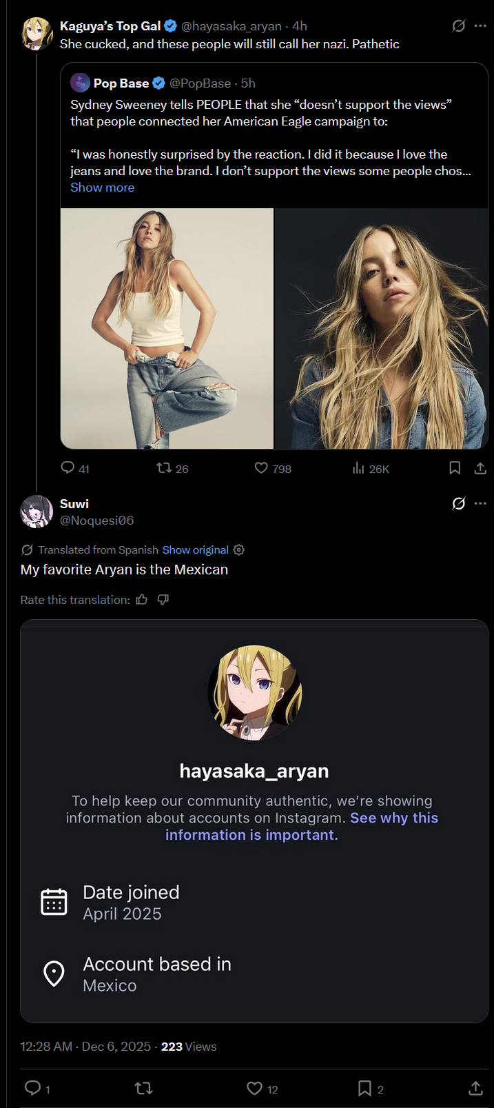The height and width of the screenshot is (1108, 494).
Task: Open Suwi's profile avatar
Action: (x=37, y=512)
